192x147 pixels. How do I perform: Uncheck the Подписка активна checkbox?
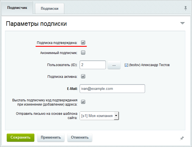(83, 76)
